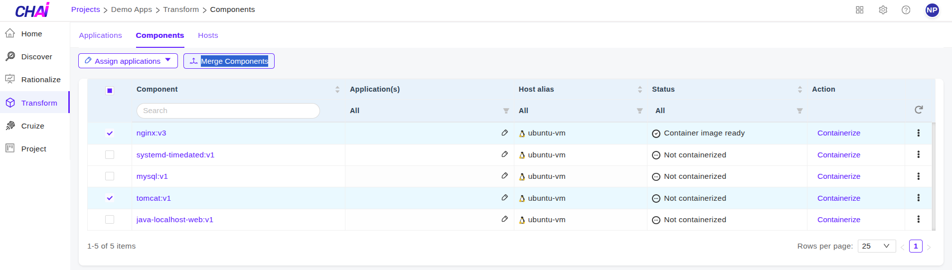Click Containerize for nginx:v3

(839, 133)
